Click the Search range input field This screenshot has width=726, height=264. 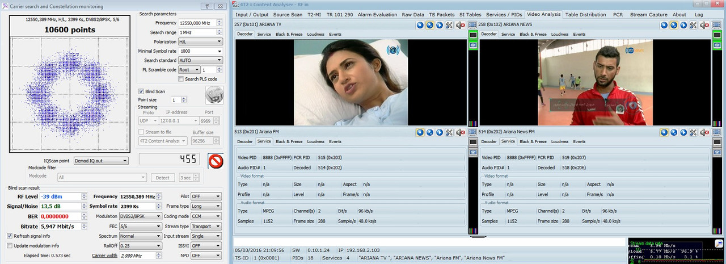click(197, 33)
